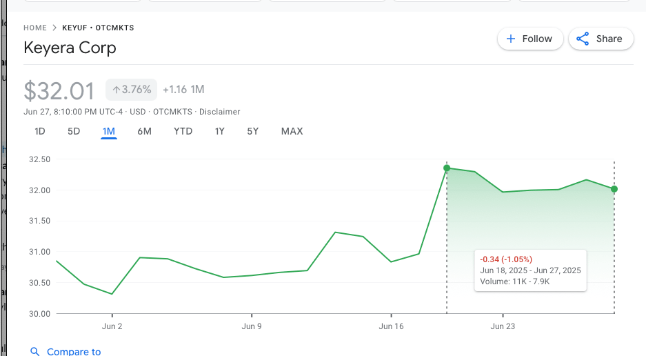646x356 pixels.
Task: Follow Keyera Corp stock
Action: click(530, 39)
